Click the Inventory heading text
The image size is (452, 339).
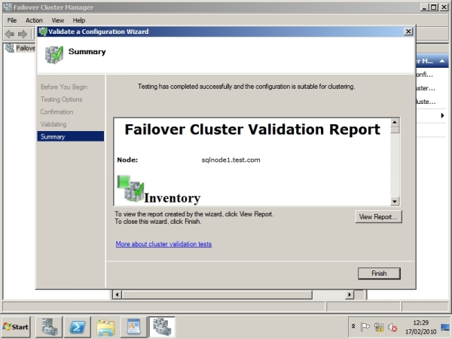(x=173, y=198)
